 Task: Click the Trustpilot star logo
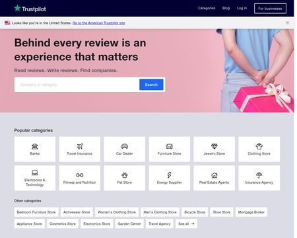point(17,9)
